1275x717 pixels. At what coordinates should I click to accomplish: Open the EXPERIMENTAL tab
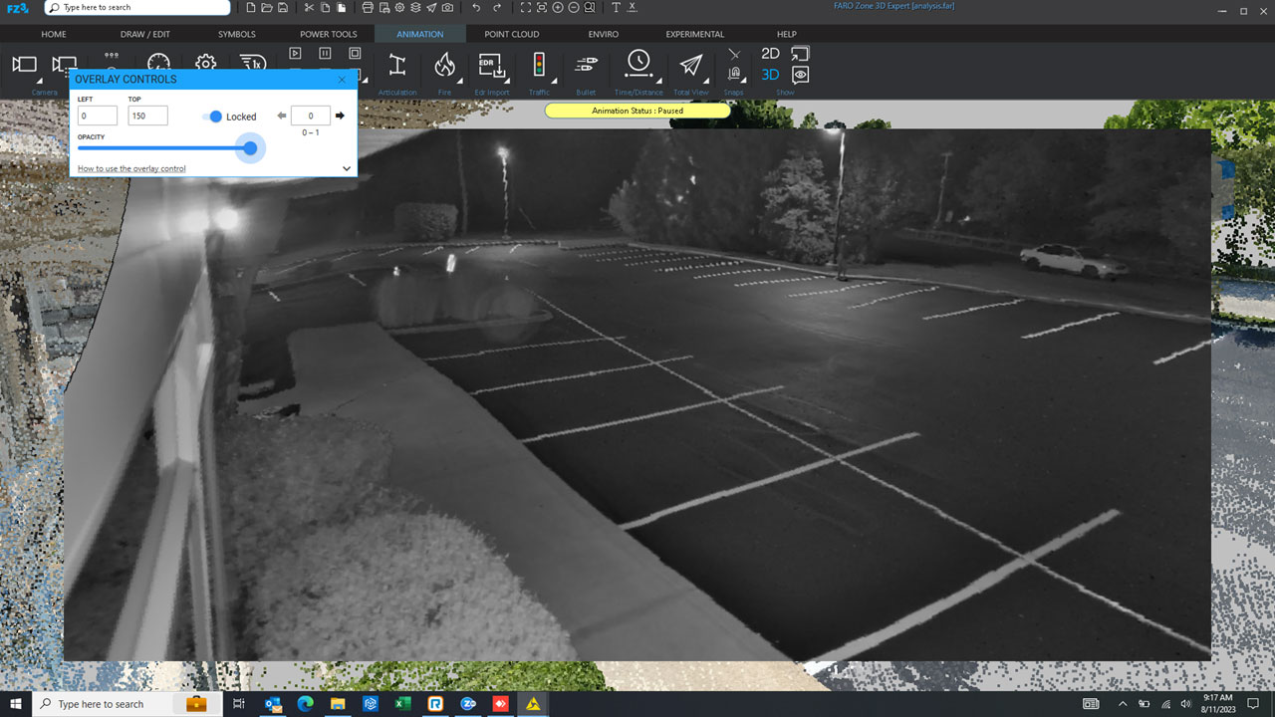click(x=695, y=34)
